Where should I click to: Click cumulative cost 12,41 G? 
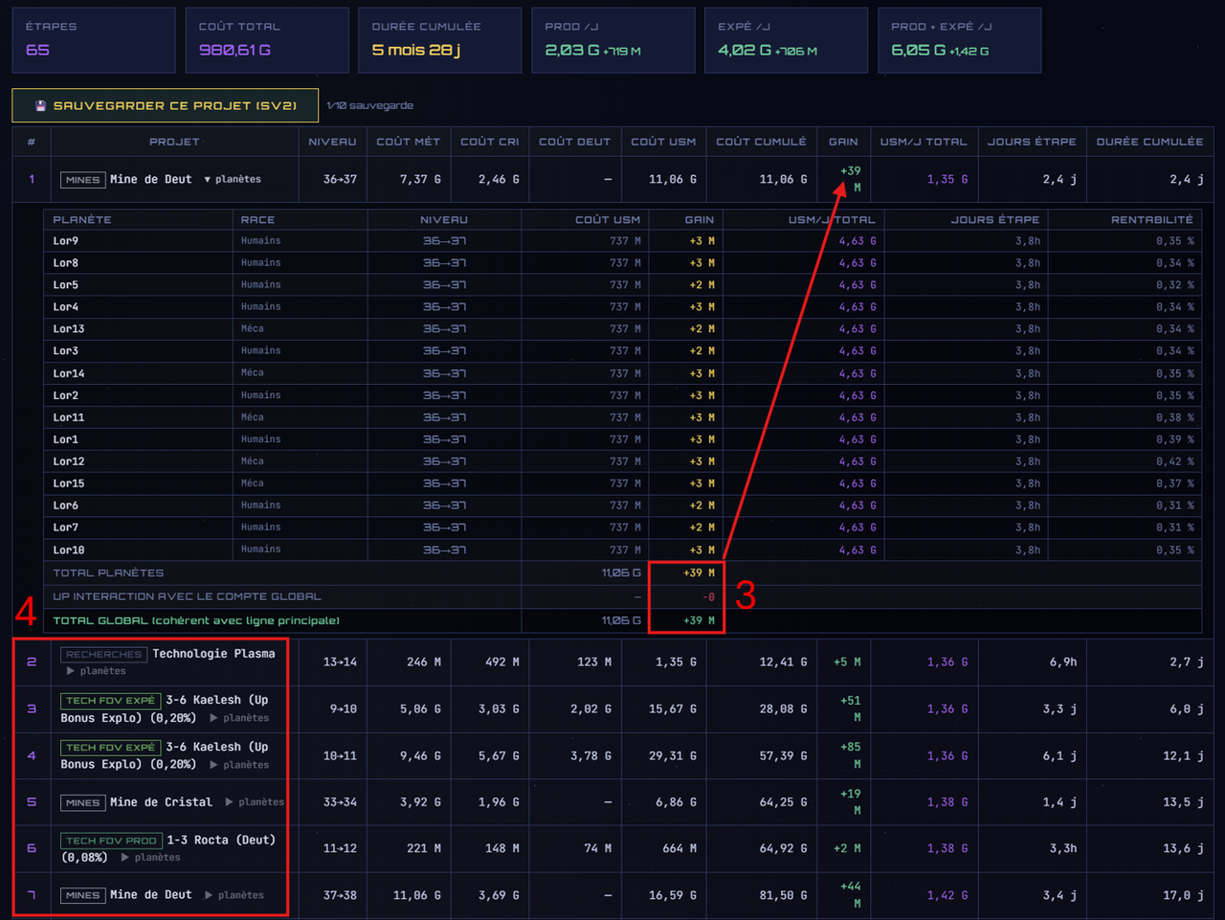[783, 662]
